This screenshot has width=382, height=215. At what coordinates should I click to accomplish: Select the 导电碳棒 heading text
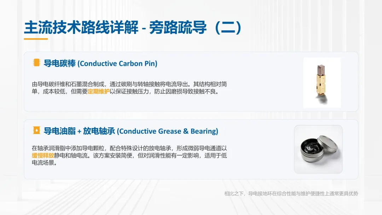coord(59,64)
